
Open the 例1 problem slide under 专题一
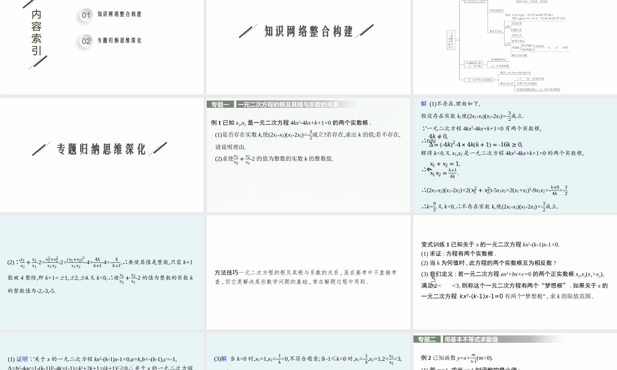[x=308, y=155]
